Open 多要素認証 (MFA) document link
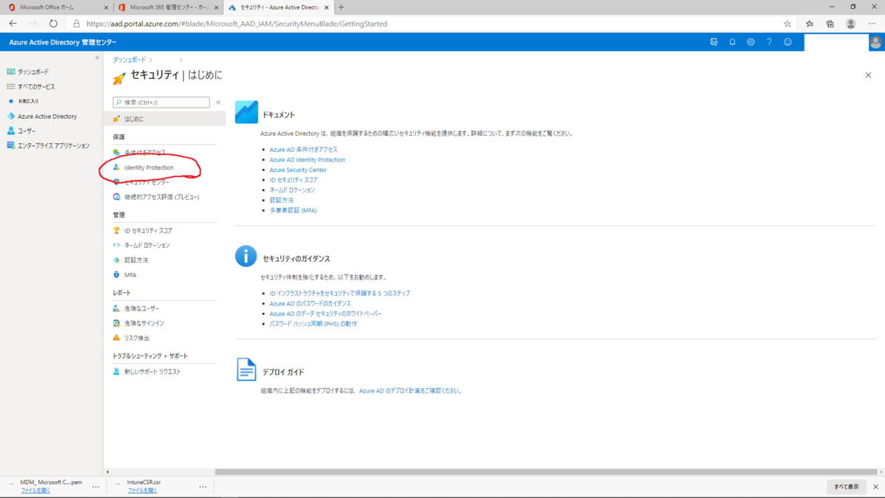 click(x=294, y=210)
